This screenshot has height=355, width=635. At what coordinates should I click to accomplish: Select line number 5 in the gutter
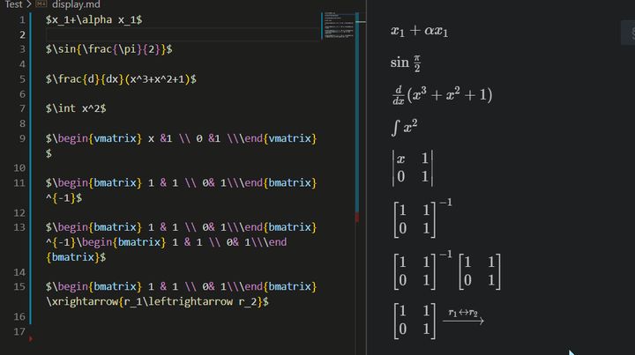[22, 79]
